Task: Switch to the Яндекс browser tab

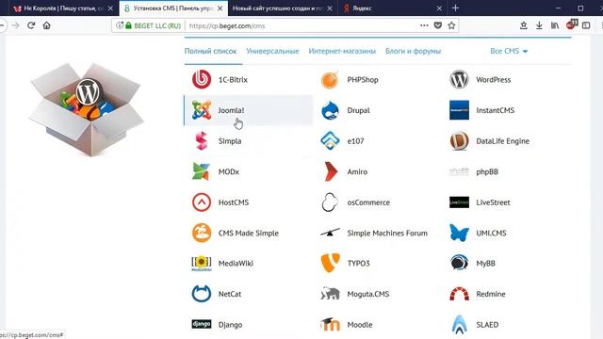Action: coord(392,8)
